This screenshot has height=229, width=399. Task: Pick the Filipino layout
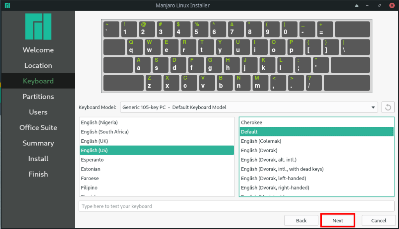[157, 188]
